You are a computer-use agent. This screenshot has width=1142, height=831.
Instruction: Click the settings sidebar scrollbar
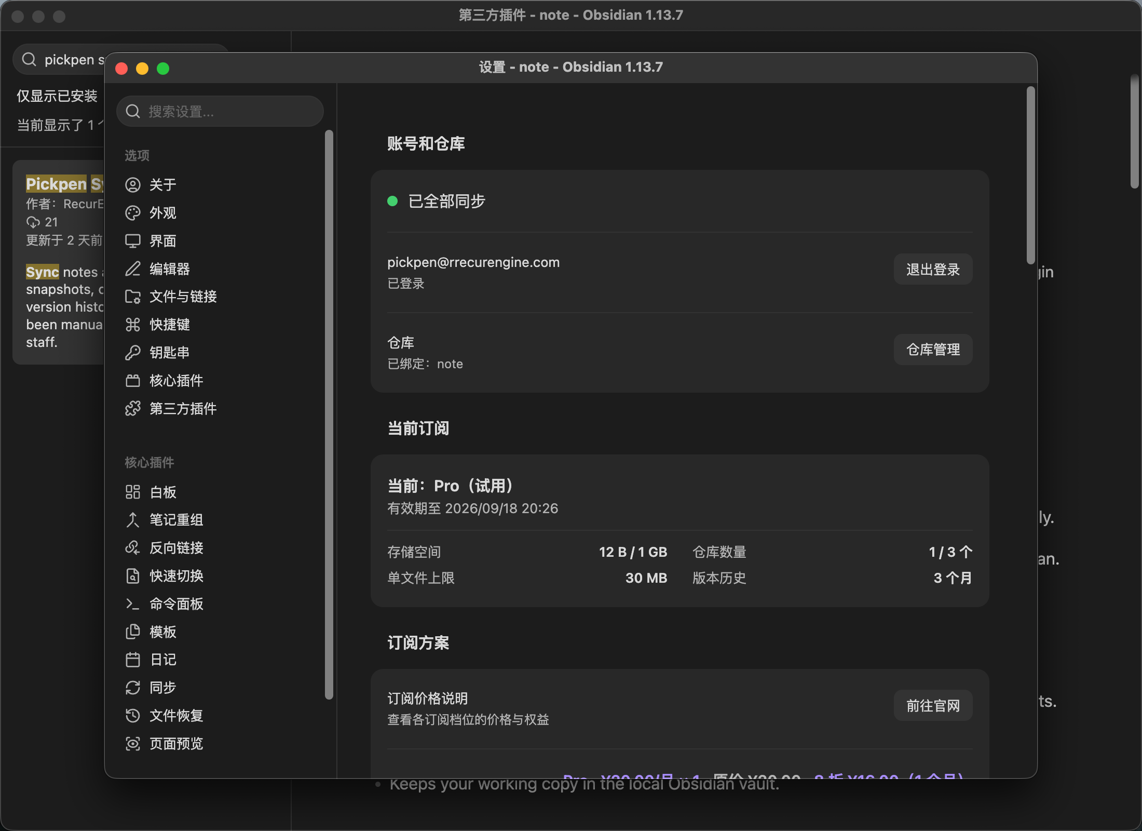(329, 414)
